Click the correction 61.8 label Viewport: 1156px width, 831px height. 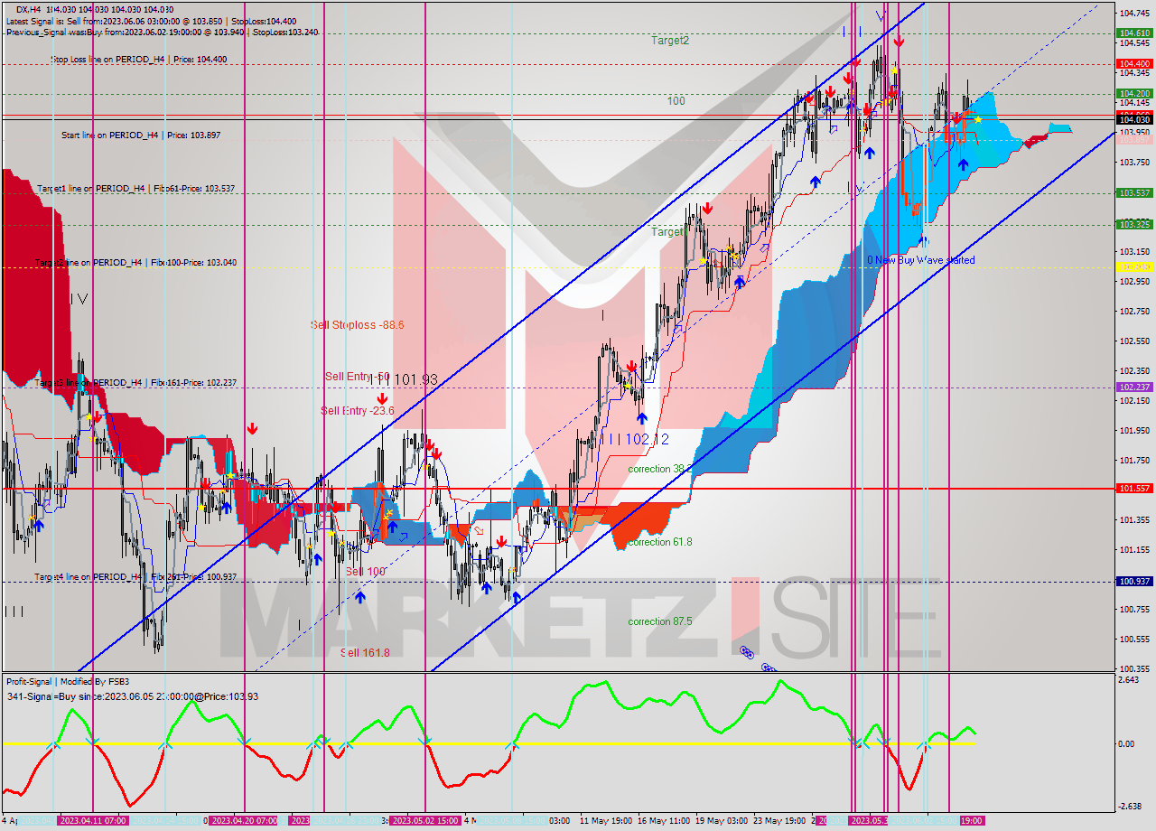click(660, 542)
